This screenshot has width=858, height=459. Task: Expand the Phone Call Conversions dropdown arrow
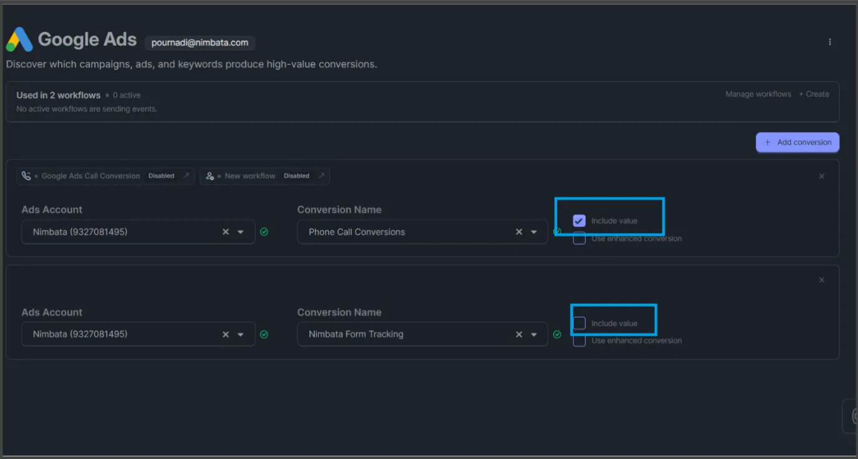pos(534,232)
